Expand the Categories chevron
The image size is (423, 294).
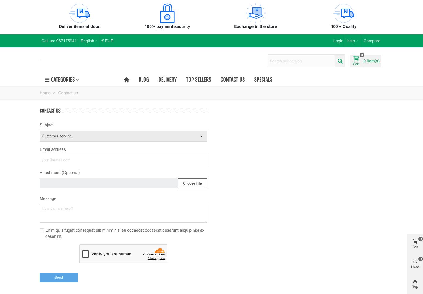78,80
